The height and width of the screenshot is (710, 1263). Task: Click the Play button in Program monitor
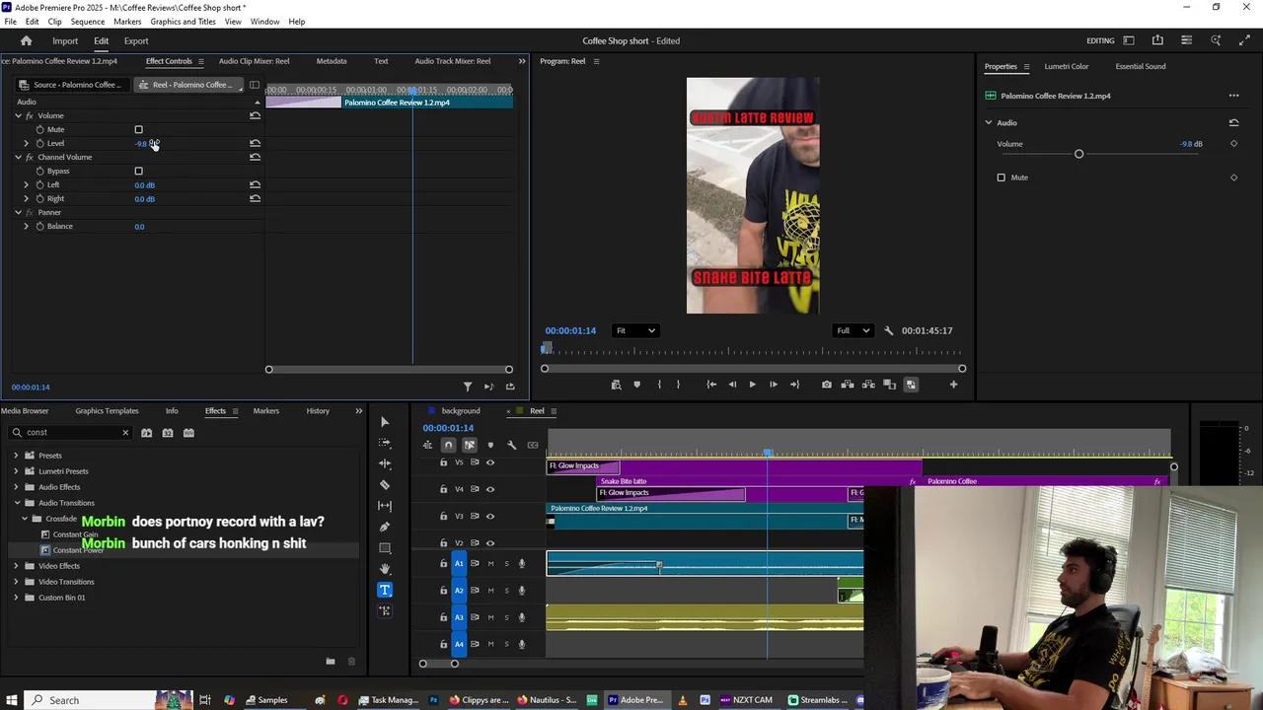[752, 385]
